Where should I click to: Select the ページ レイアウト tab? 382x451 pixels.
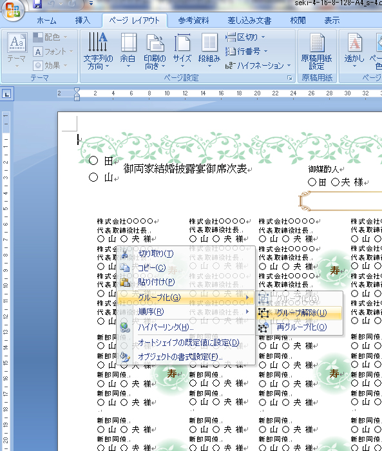(135, 21)
